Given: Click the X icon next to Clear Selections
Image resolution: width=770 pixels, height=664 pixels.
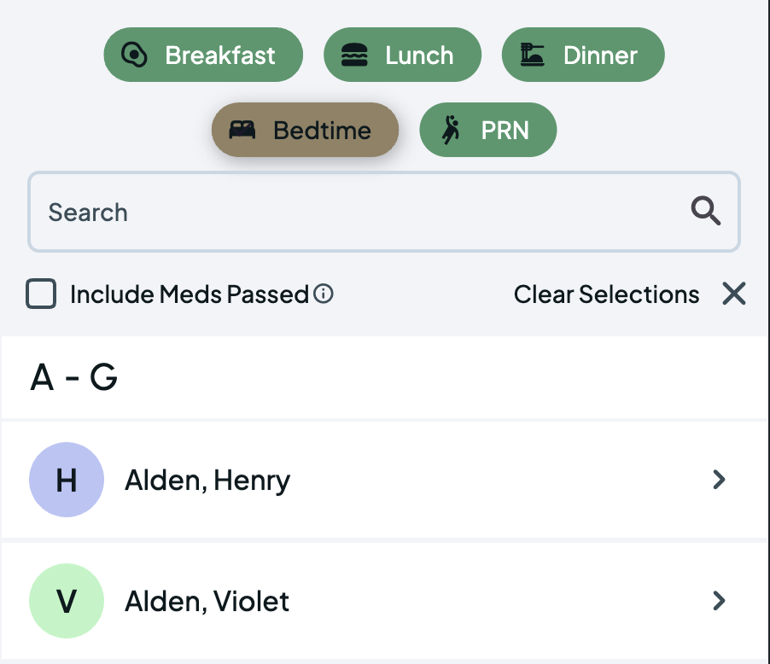Looking at the screenshot, I should point(733,294).
